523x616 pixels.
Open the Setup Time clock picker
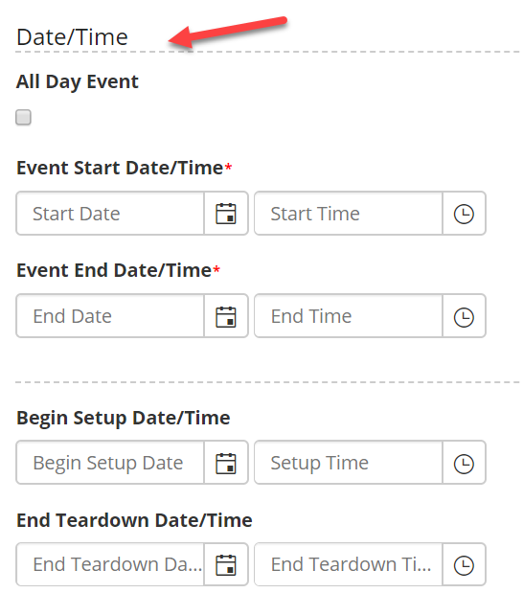coord(464,463)
